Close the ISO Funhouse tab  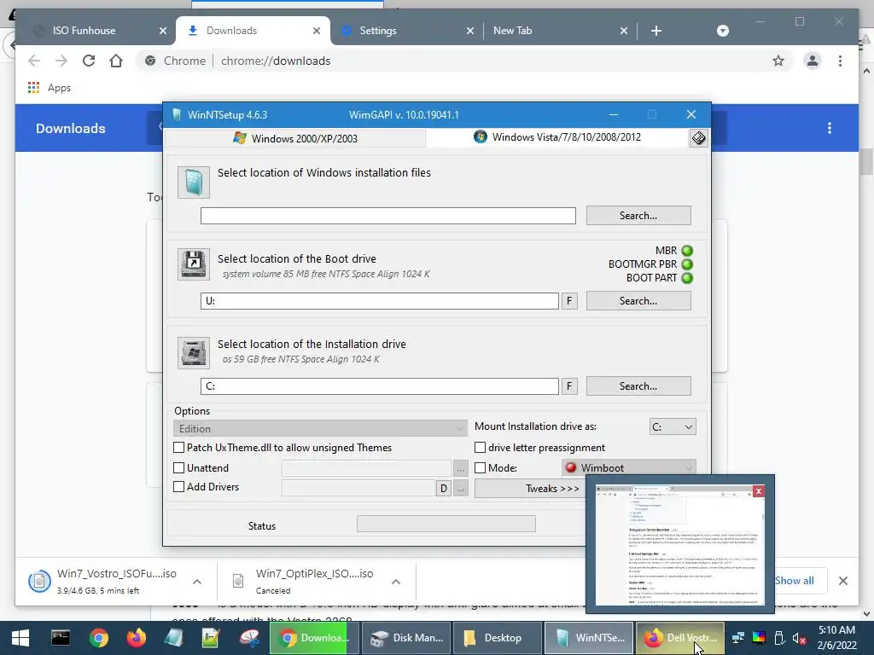tap(163, 31)
